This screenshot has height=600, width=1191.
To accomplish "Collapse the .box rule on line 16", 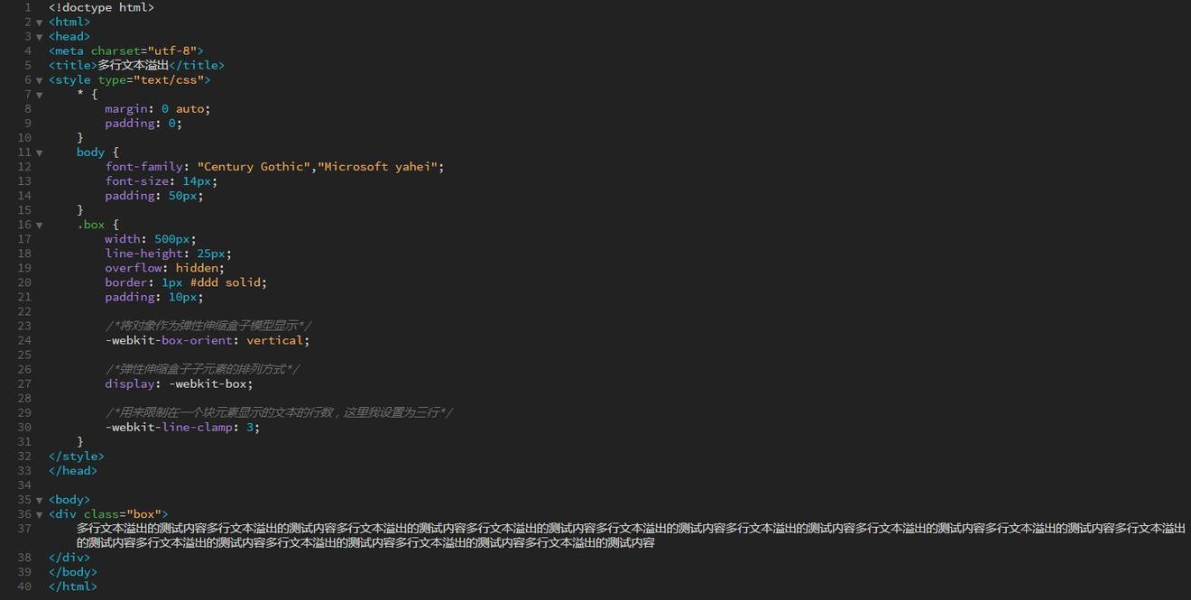I will (39, 225).
